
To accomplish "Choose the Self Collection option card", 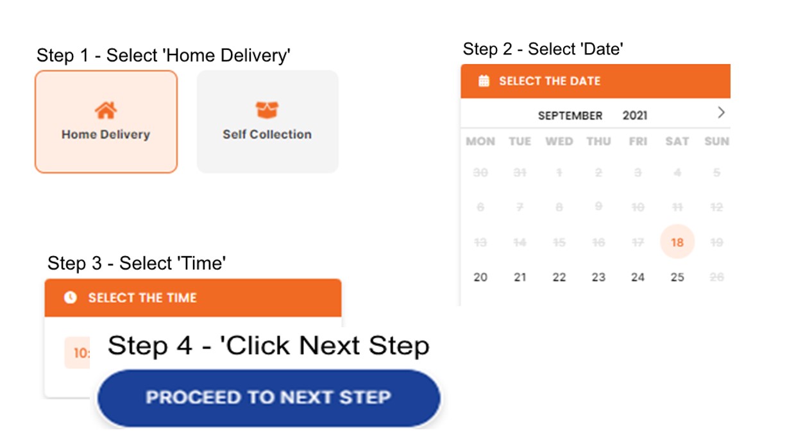I will tap(267, 122).
